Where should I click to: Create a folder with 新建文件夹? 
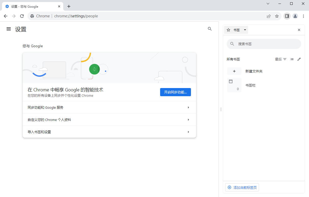(x=264, y=71)
